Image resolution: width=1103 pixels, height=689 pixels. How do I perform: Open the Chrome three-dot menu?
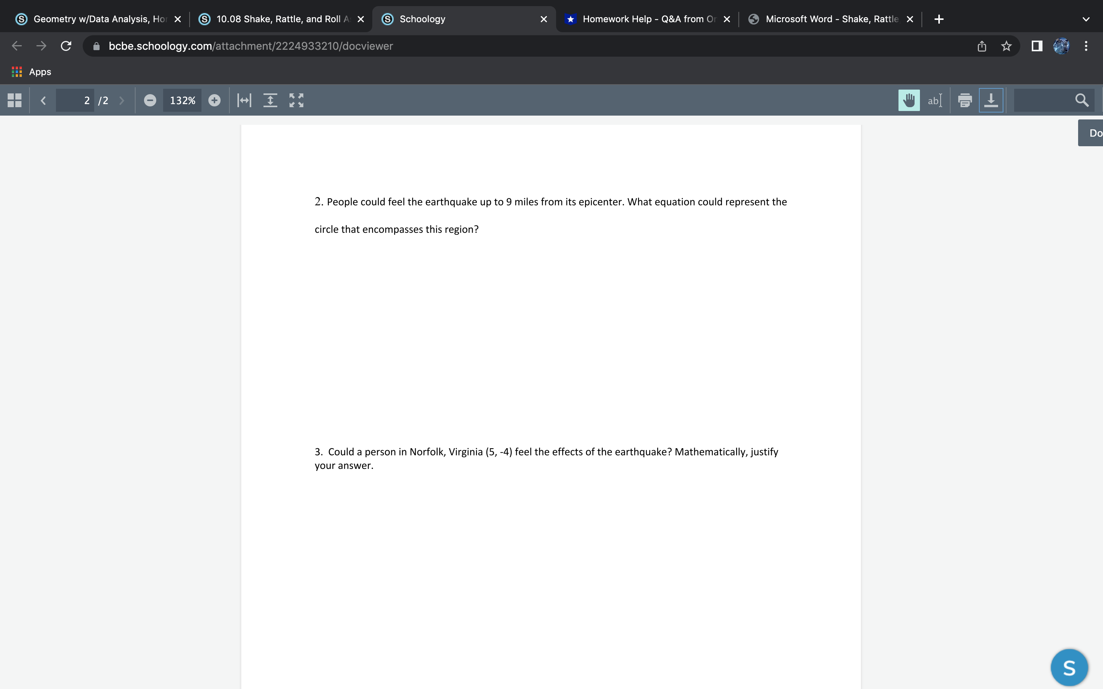point(1086,46)
